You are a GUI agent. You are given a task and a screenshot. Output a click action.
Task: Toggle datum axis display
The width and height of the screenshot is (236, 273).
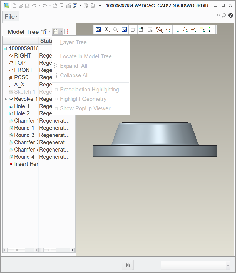click(x=177, y=29)
